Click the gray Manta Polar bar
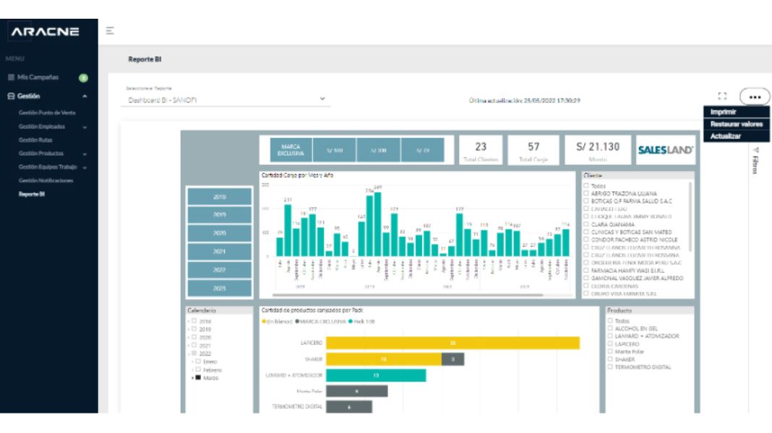Viewport: 772px width, 433px height. pyautogui.click(x=357, y=391)
